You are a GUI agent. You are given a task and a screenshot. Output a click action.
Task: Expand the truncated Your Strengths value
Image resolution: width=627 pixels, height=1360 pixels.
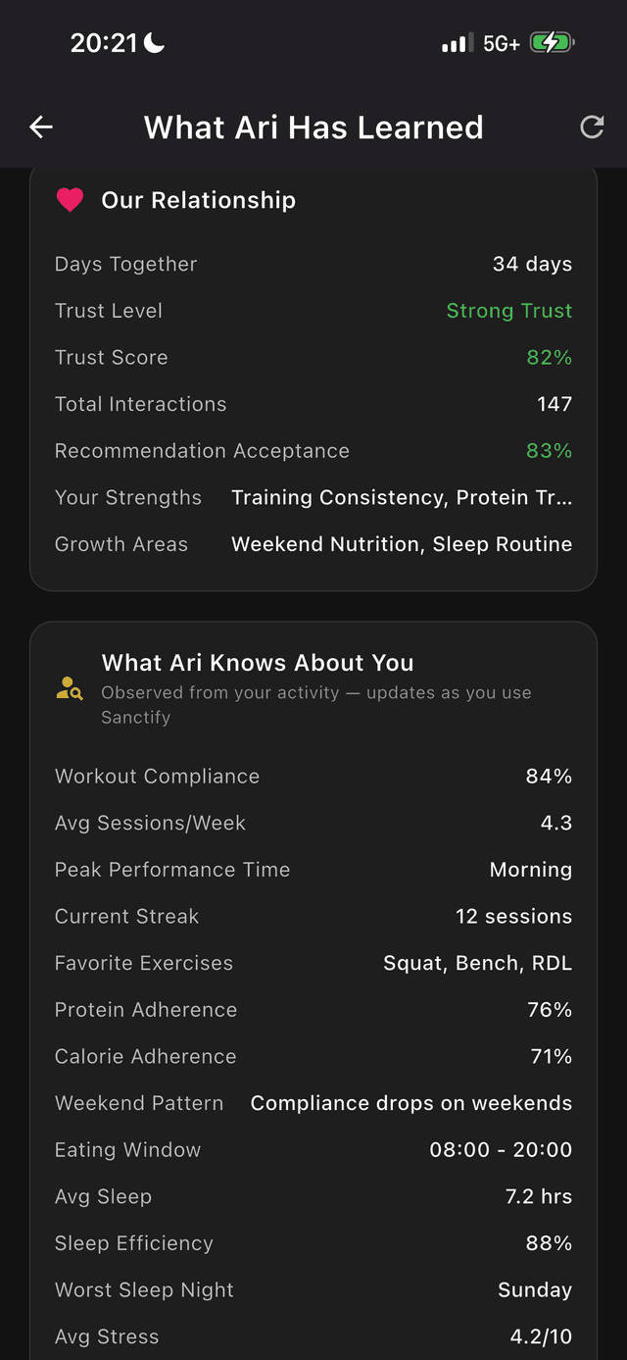tap(402, 497)
